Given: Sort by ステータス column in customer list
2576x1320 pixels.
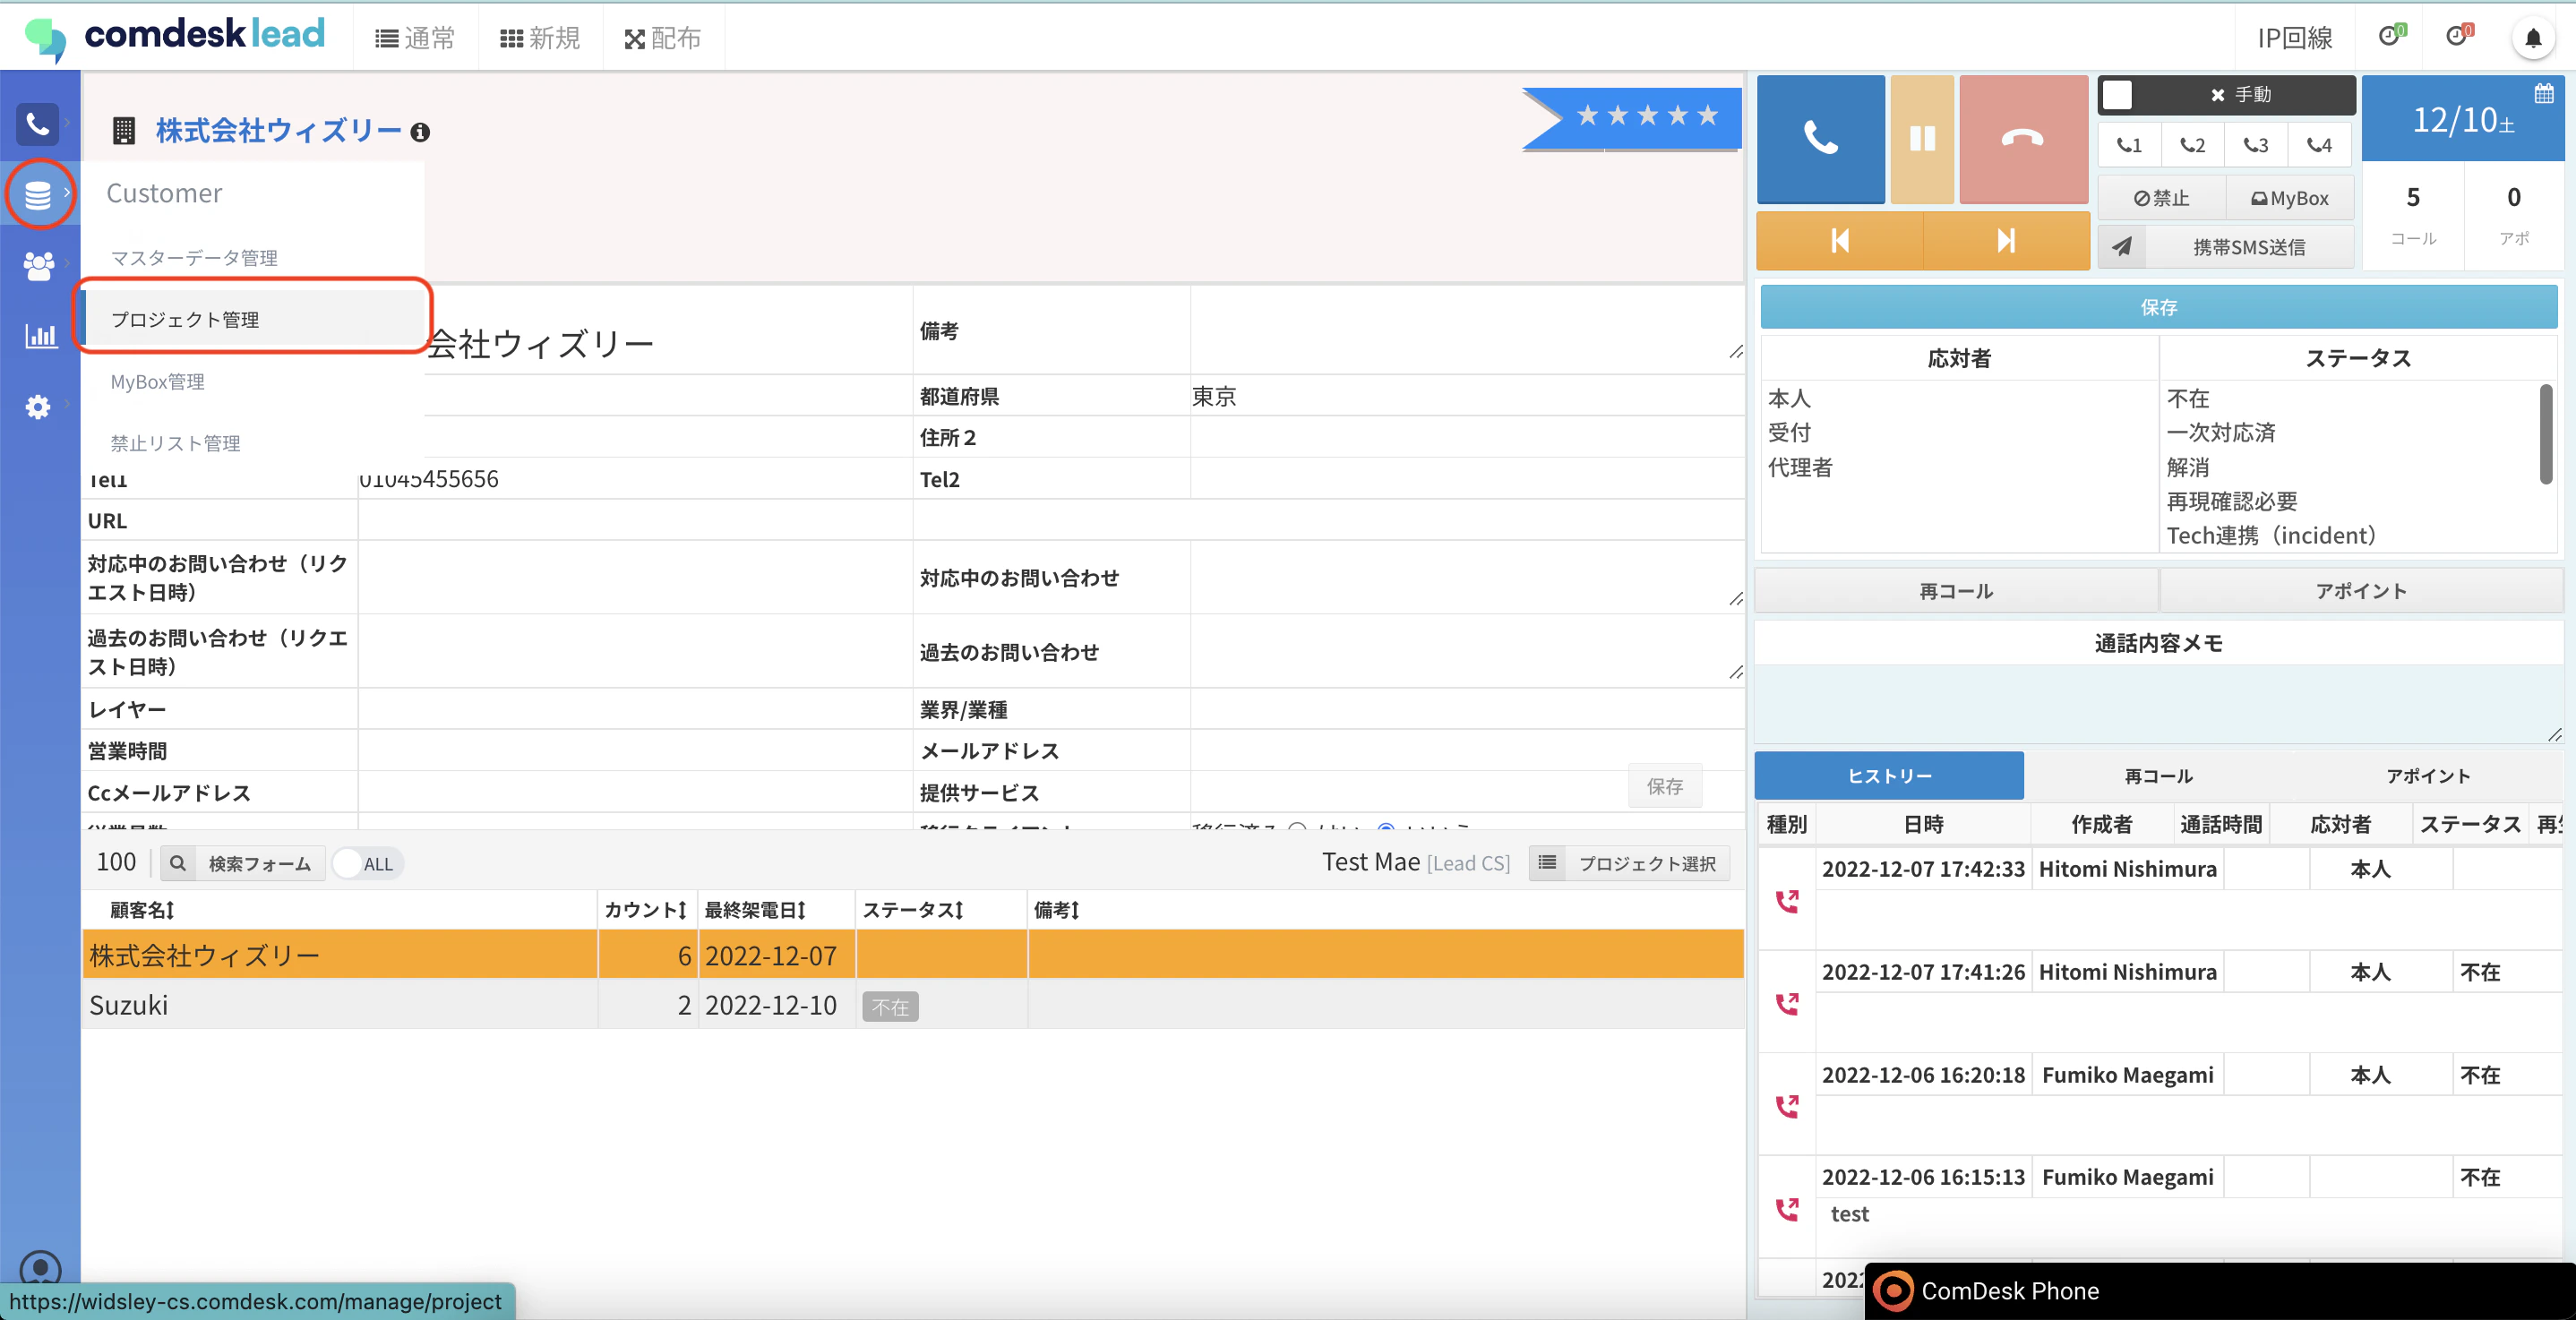Looking at the screenshot, I should (913, 910).
